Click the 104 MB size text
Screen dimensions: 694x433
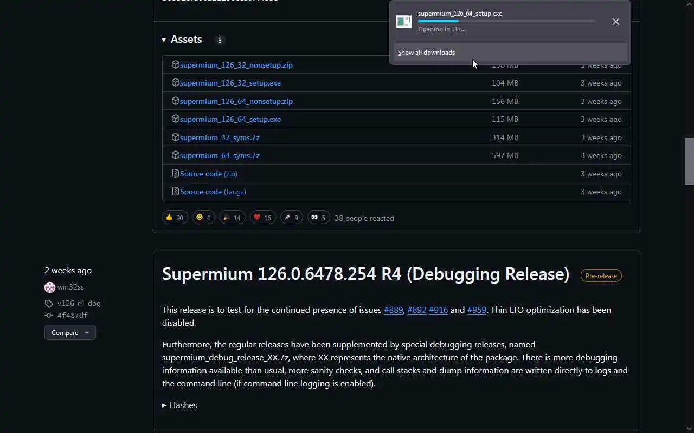click(x=505, y=83)
